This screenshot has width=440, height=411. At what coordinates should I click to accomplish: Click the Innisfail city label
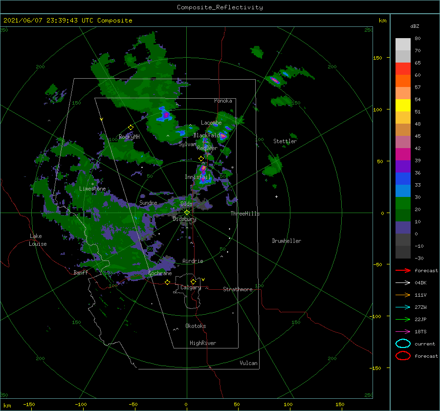[198, 177]
